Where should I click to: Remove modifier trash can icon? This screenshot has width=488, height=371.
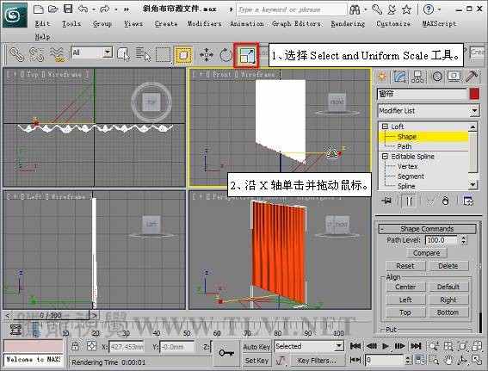click(x=445, y=201)
